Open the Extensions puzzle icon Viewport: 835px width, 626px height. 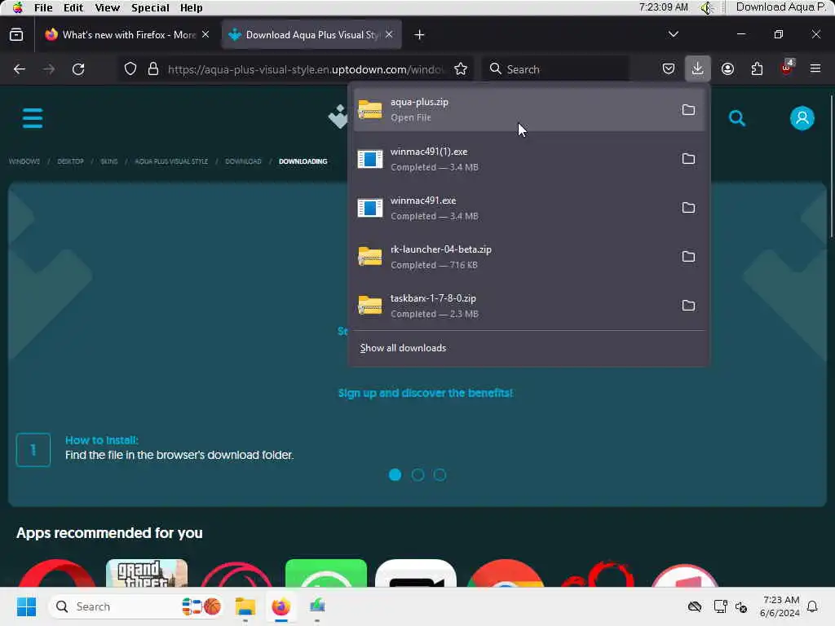[757, 68]
